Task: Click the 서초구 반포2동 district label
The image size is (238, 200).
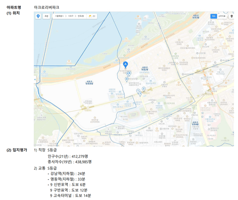Action: (145, 69)
